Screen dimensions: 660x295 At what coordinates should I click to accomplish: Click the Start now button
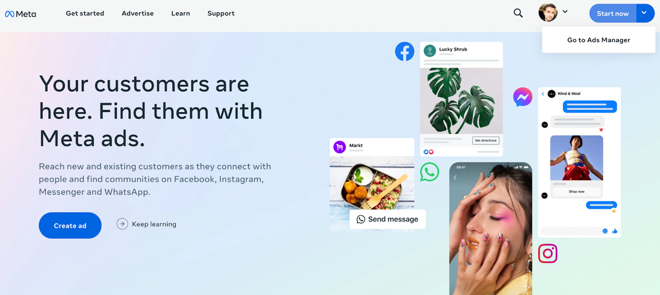(613, 13)
